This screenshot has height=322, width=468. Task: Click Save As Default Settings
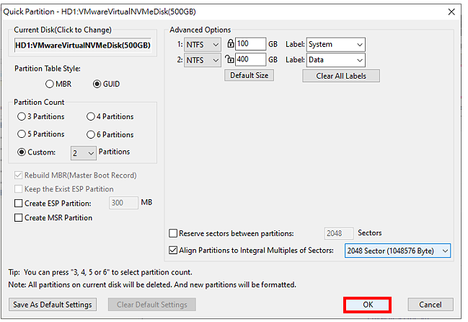[x=53, y=305]
